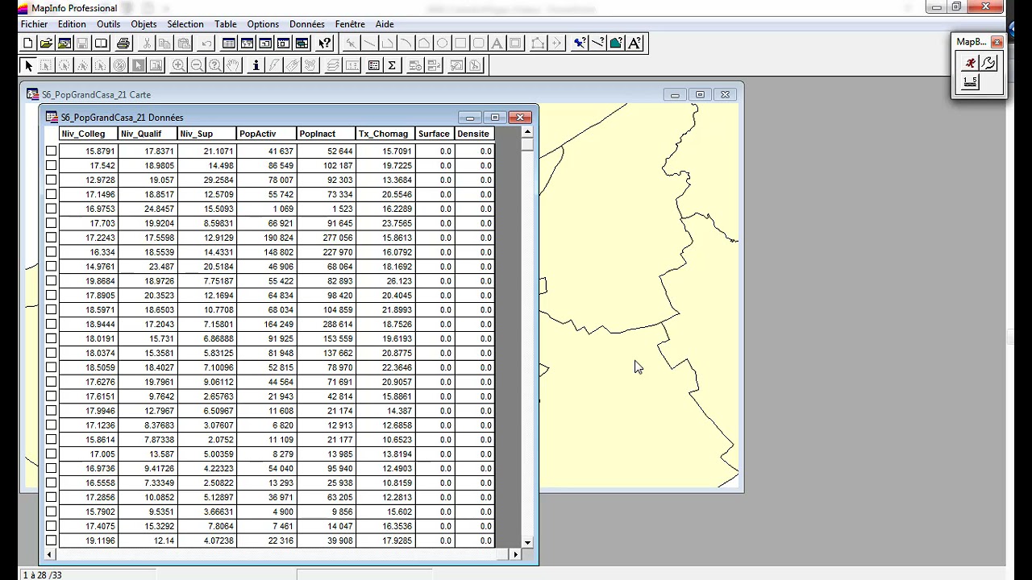Click the table's vertical scrollbar down arrow
This screenshot has width=1032, height=580.
click(x=527, y=543)
